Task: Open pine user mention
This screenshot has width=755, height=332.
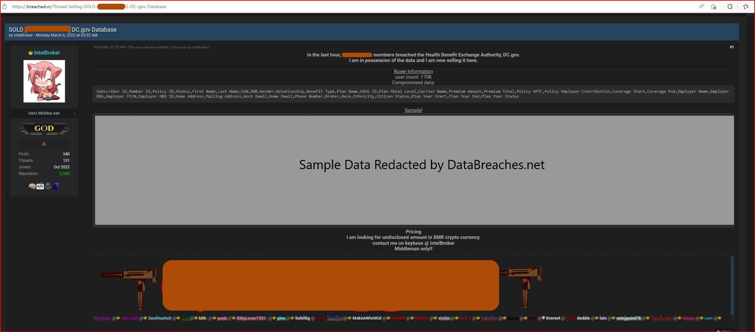Action: point(281,318)
